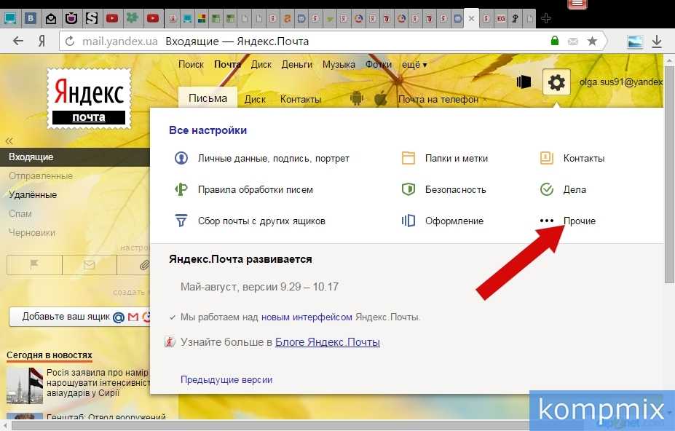Image resolution: width=675 pixels, height=431 pixels.
Task: Click the envelope icon in sidebar toolbar
Action: click(x=90, y=266)
